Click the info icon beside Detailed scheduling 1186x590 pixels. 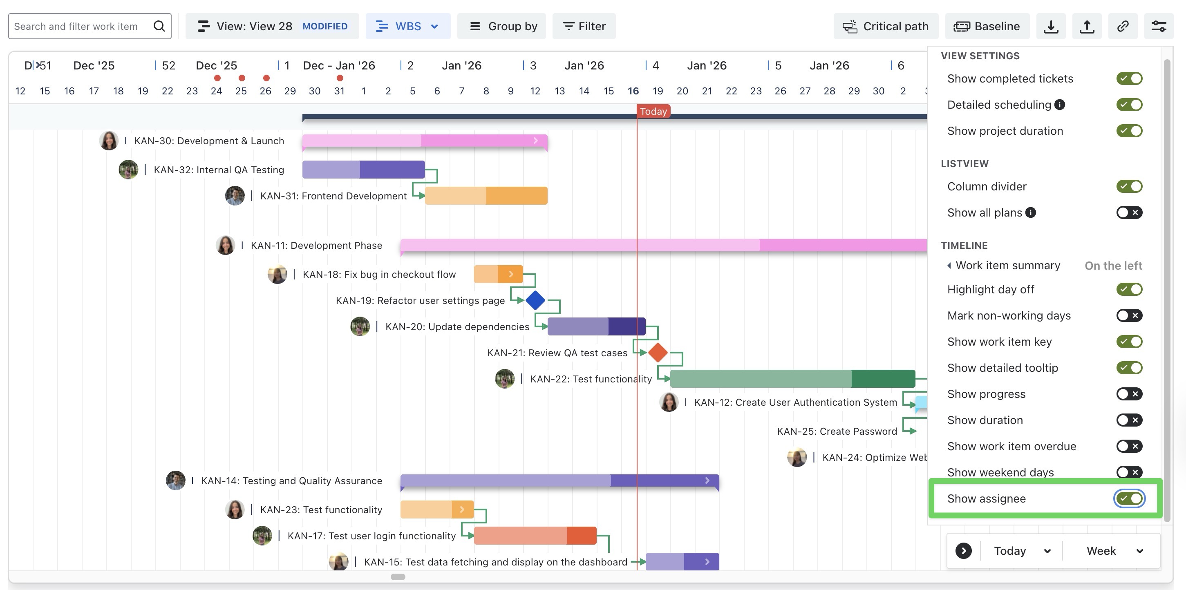tap(1059, 105)
